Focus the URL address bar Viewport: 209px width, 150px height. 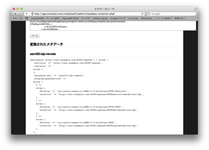click(85, 14)
